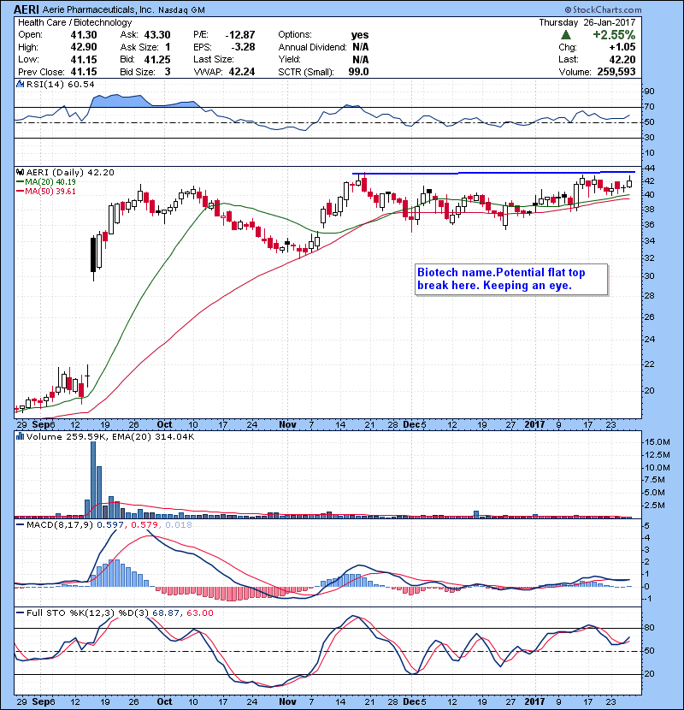Click the green line marker of MA(20) legend
This screenshot has width=684, height=710.
20,181
